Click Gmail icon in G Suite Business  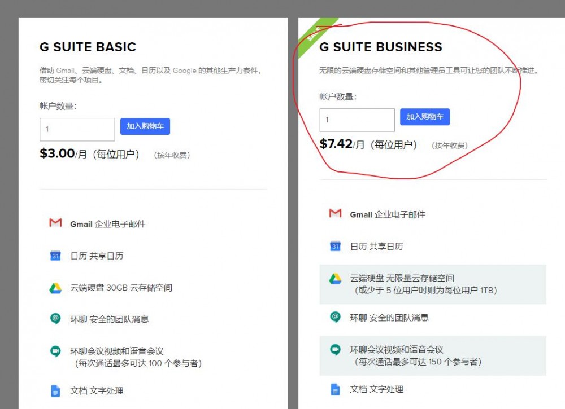coord(336,213)
